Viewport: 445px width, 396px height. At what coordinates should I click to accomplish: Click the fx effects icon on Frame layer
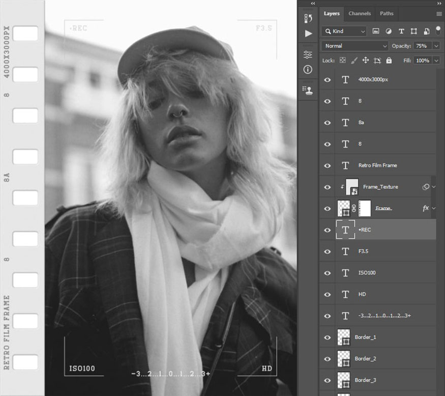(425, 208)
